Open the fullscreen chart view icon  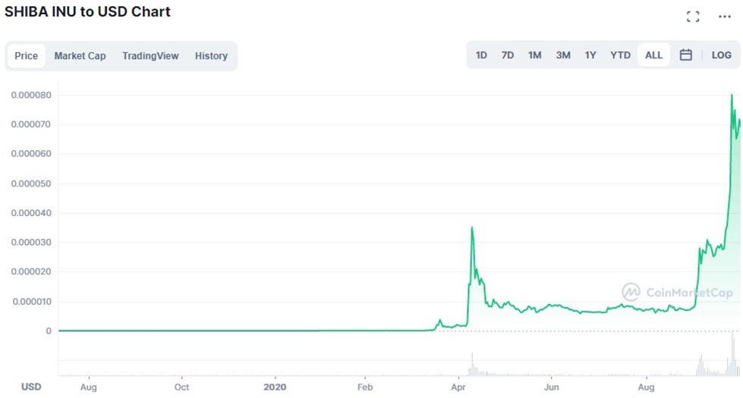coord(693,17)
